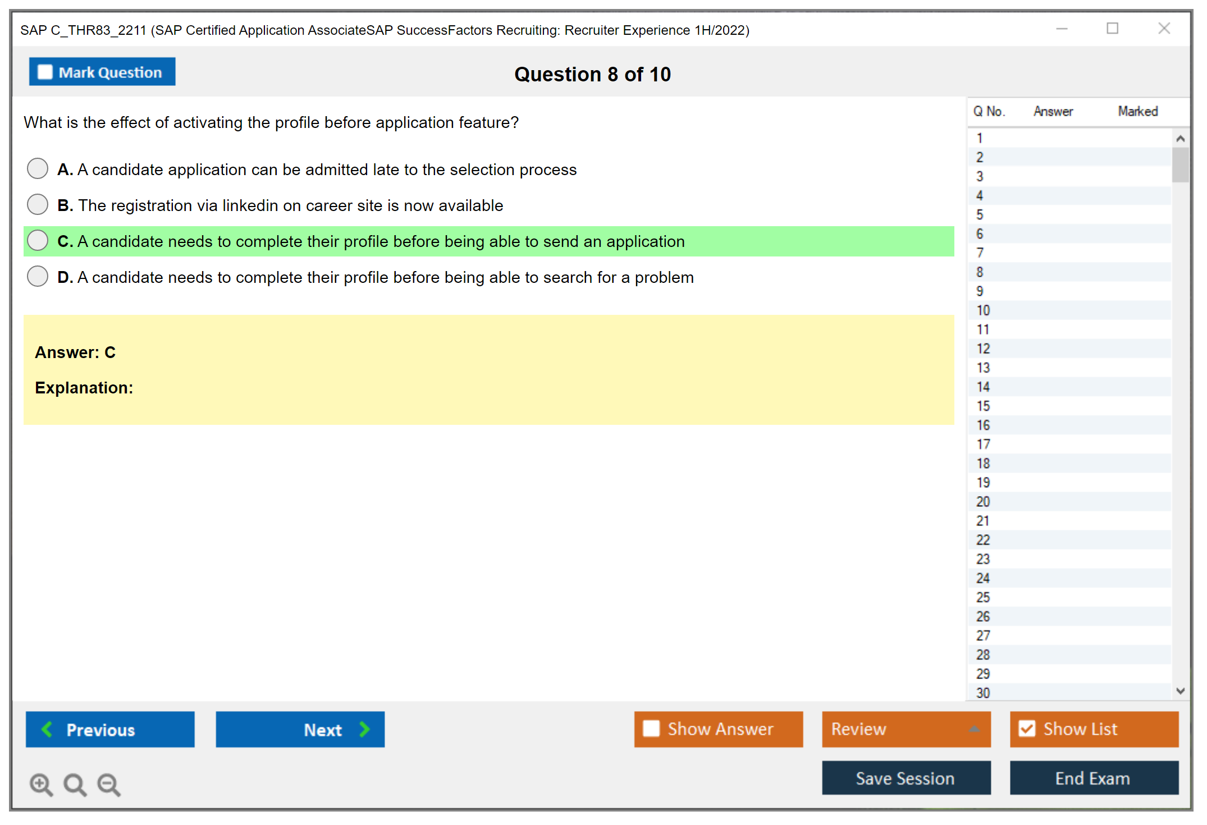Screen dimensions: 1207x825
Task: Click the Marked column header
Action: tap(1137, 111)
